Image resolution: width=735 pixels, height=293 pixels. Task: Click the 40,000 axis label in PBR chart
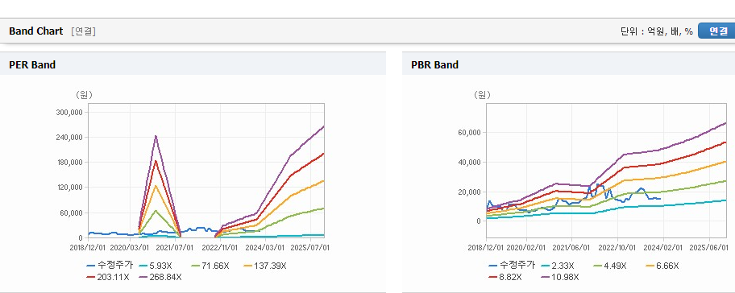[469, 163]
